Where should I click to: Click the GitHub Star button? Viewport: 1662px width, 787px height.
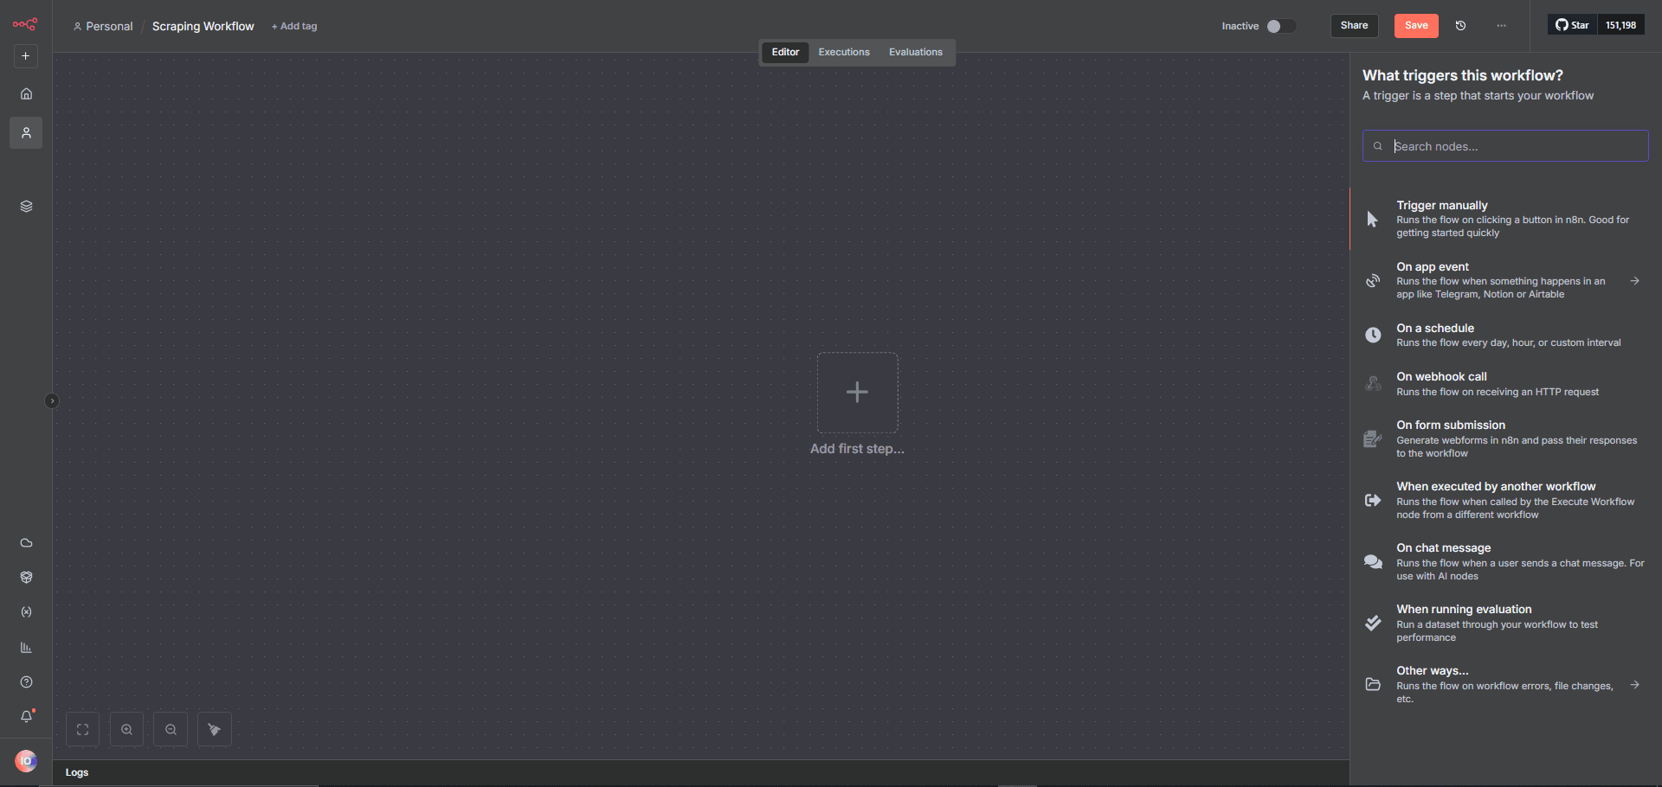click(1572, 25)
